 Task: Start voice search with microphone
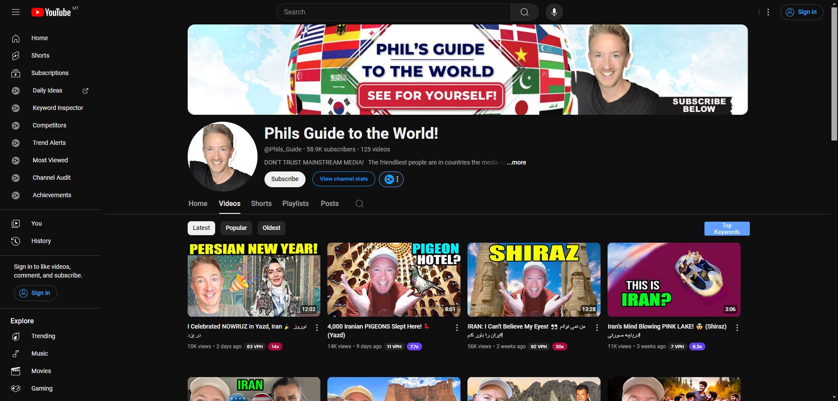click(554, 12)
